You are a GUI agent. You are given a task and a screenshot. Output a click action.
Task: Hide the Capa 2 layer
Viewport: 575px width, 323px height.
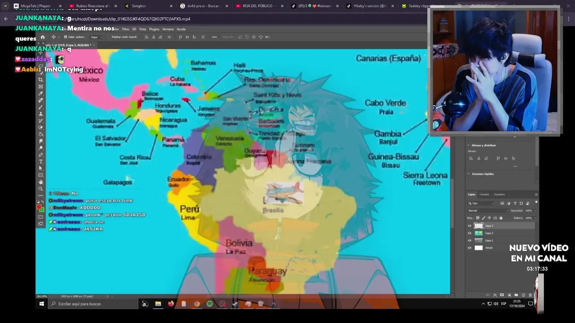pyautogui.click(x=470, y=233)
